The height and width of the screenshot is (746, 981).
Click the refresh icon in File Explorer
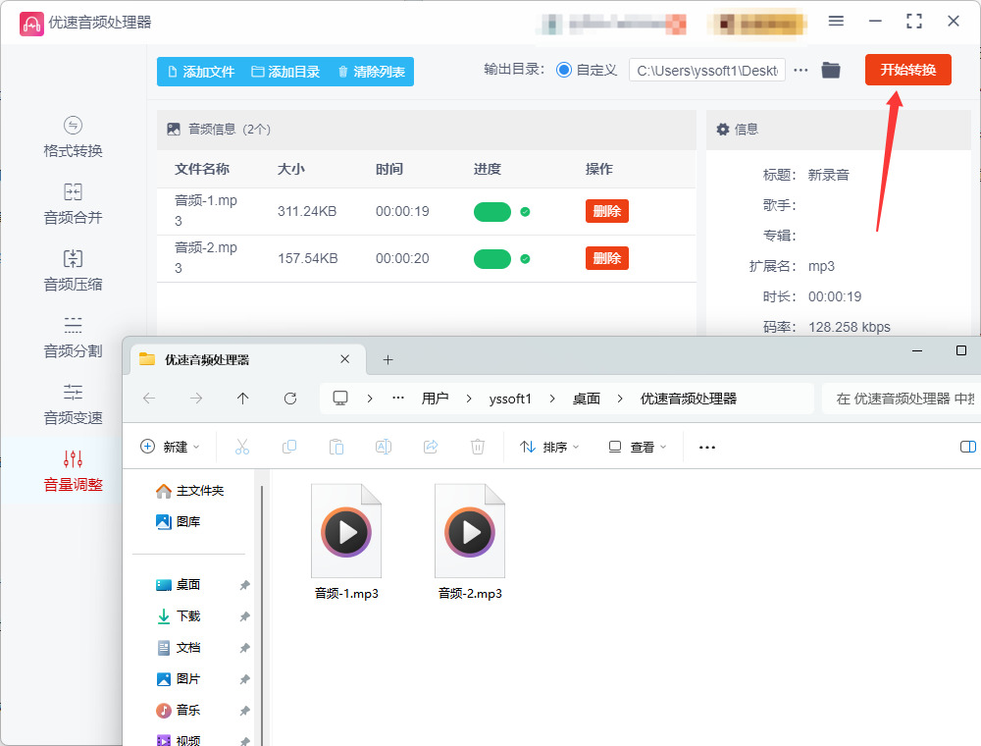tap(290, 399)
